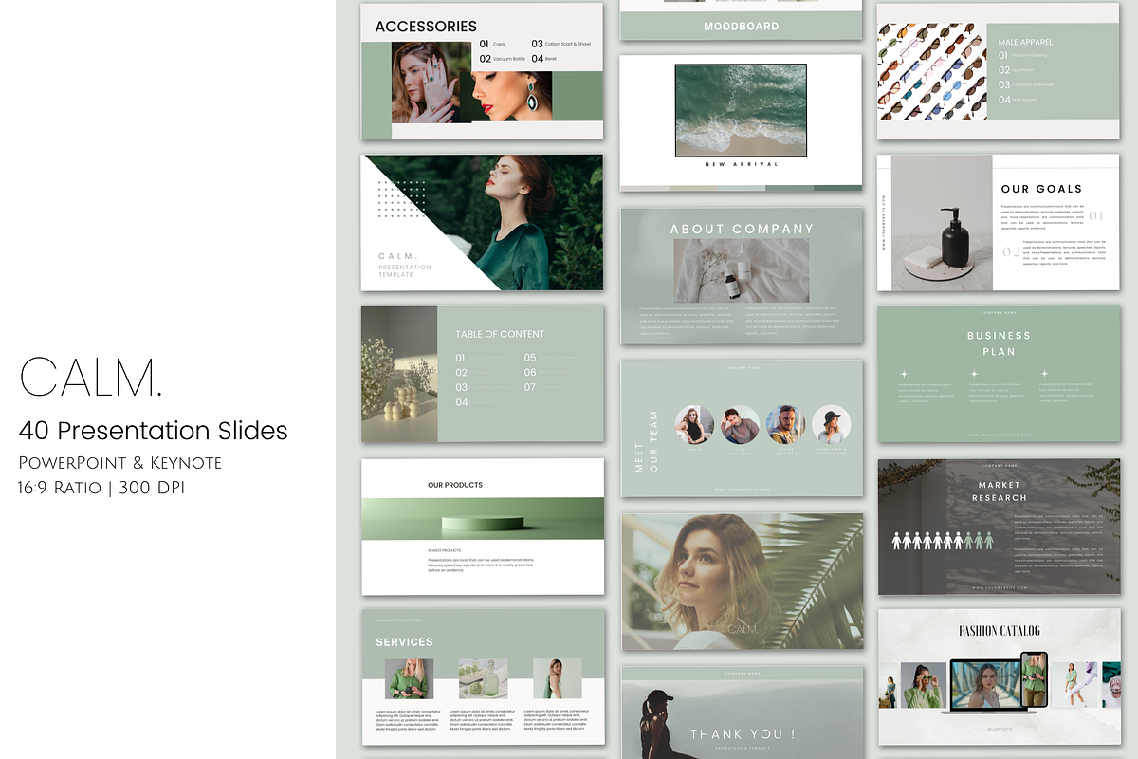The height and width of the screenshot is (759, 1138).
Task: Open the Our Products slide
Action: 482,527
